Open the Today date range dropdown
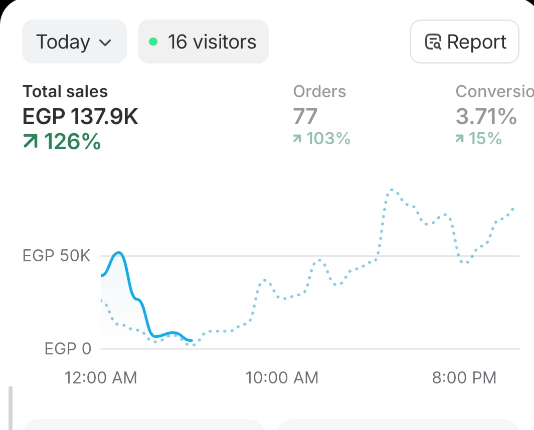 (74, 42)
